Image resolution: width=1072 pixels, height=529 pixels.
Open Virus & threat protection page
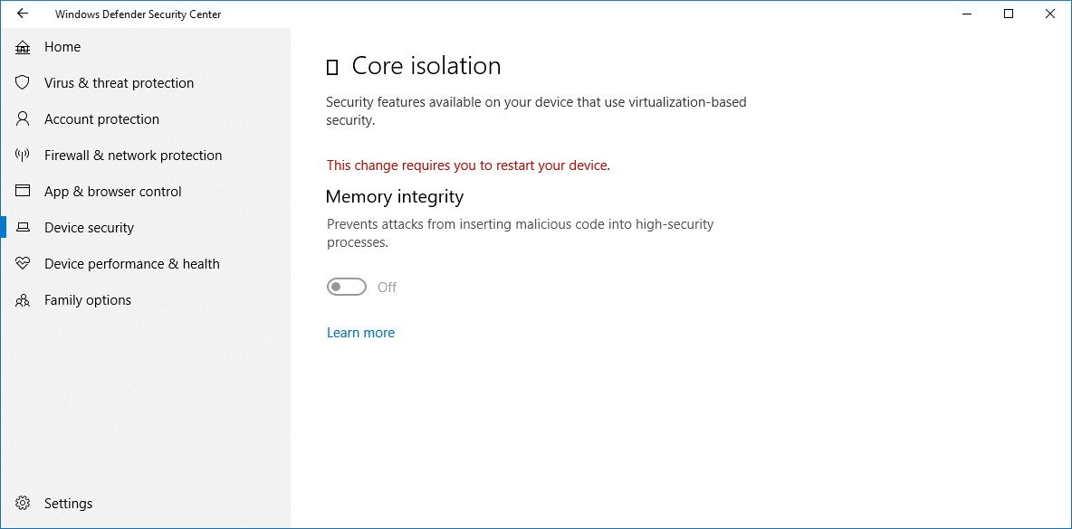coord(119,83)
